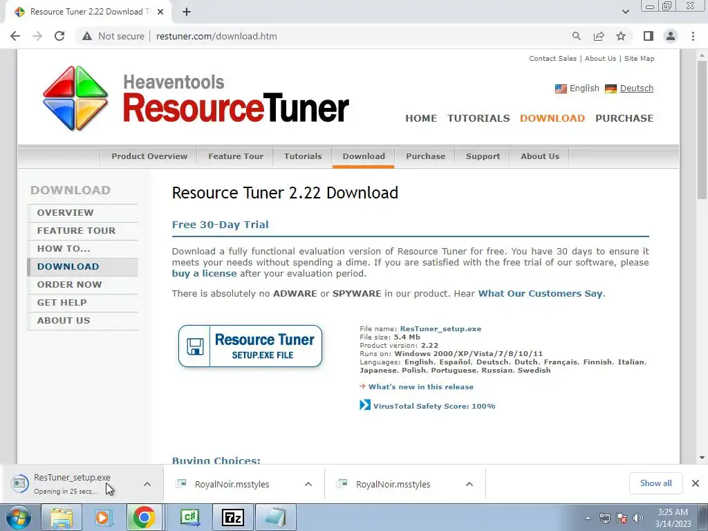Click the Resource Tuner colorful logo

point(75,98)
